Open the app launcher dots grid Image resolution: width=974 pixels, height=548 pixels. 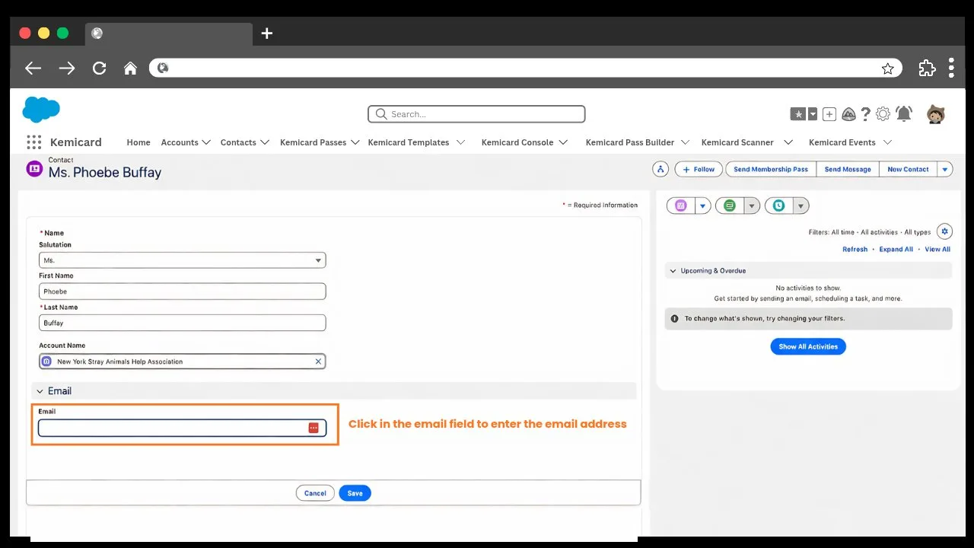tap(33, 142)
